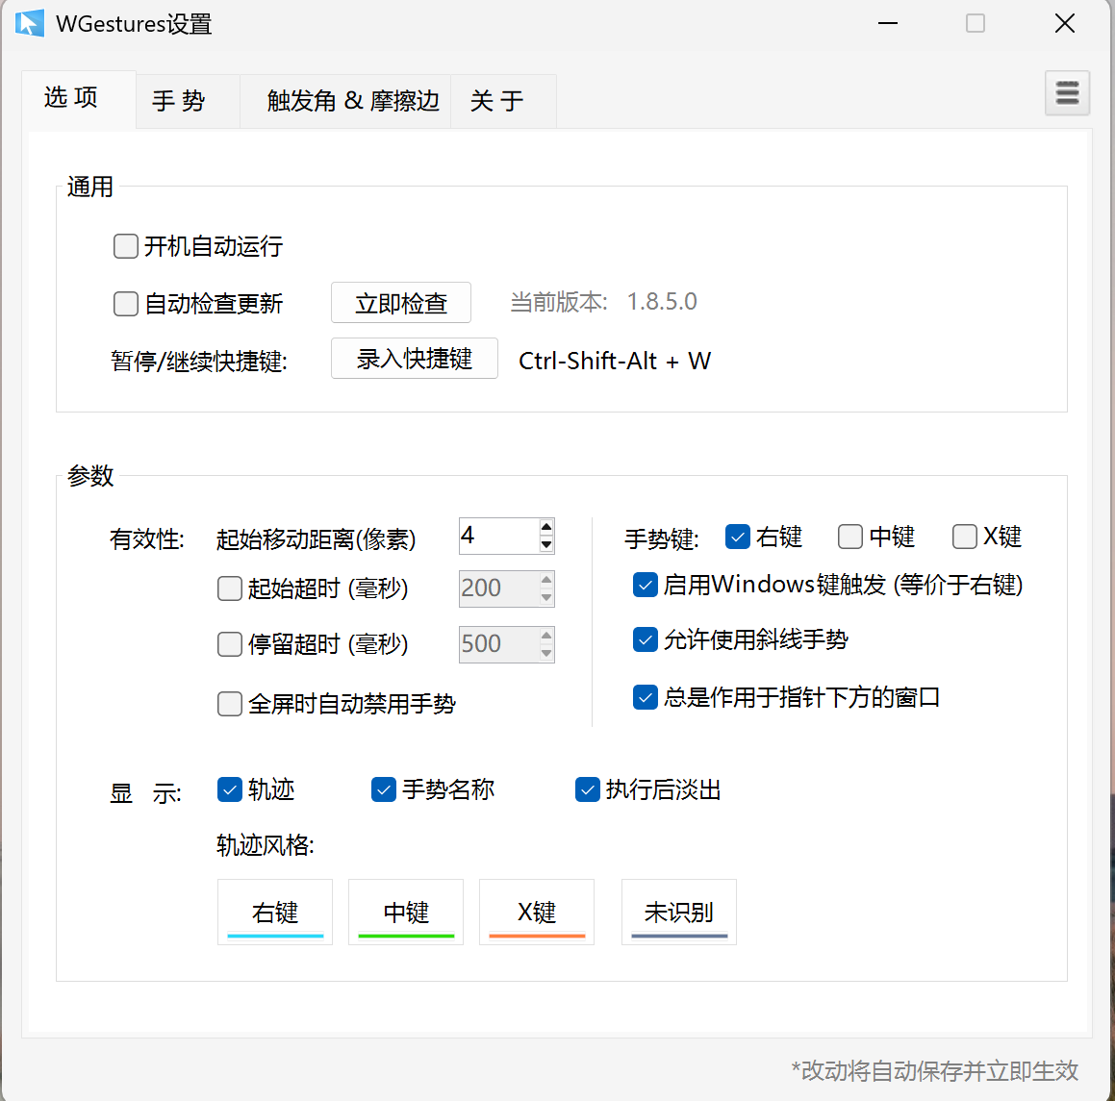Screen dimensions: 1115x1101
Task: Click the 手势键: label
Action: click(x=661, y=538)
